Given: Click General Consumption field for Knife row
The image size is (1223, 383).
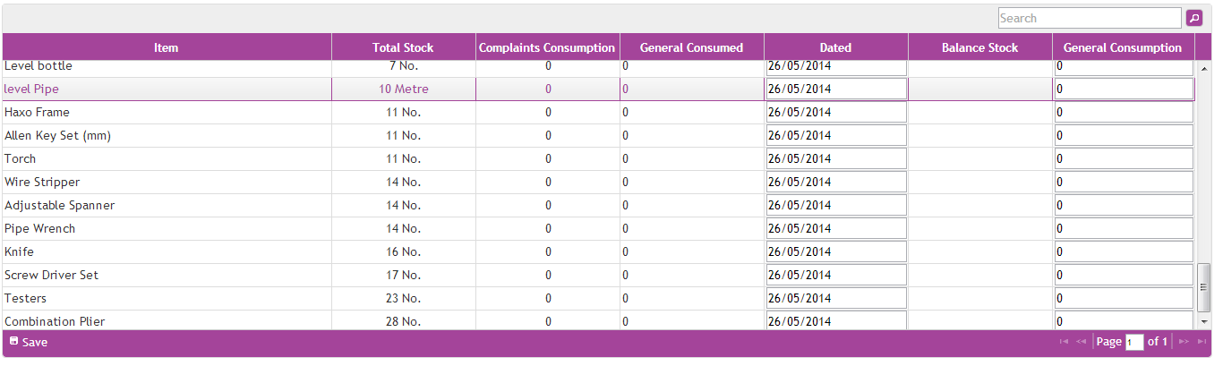Looking at the screenshot, I should 1124,252.
